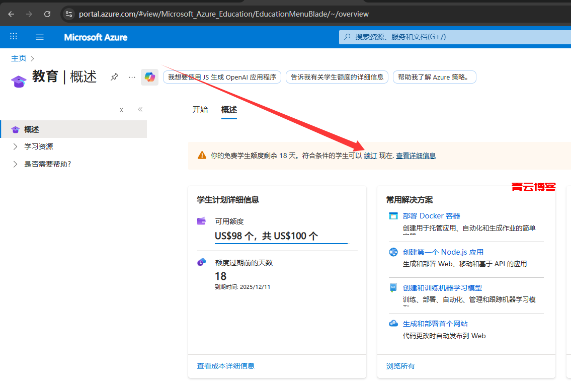Select suggestion 帮助我了解 Azure 策略
571x383 pixels.
pyautogui.click(x=435, y=78)
